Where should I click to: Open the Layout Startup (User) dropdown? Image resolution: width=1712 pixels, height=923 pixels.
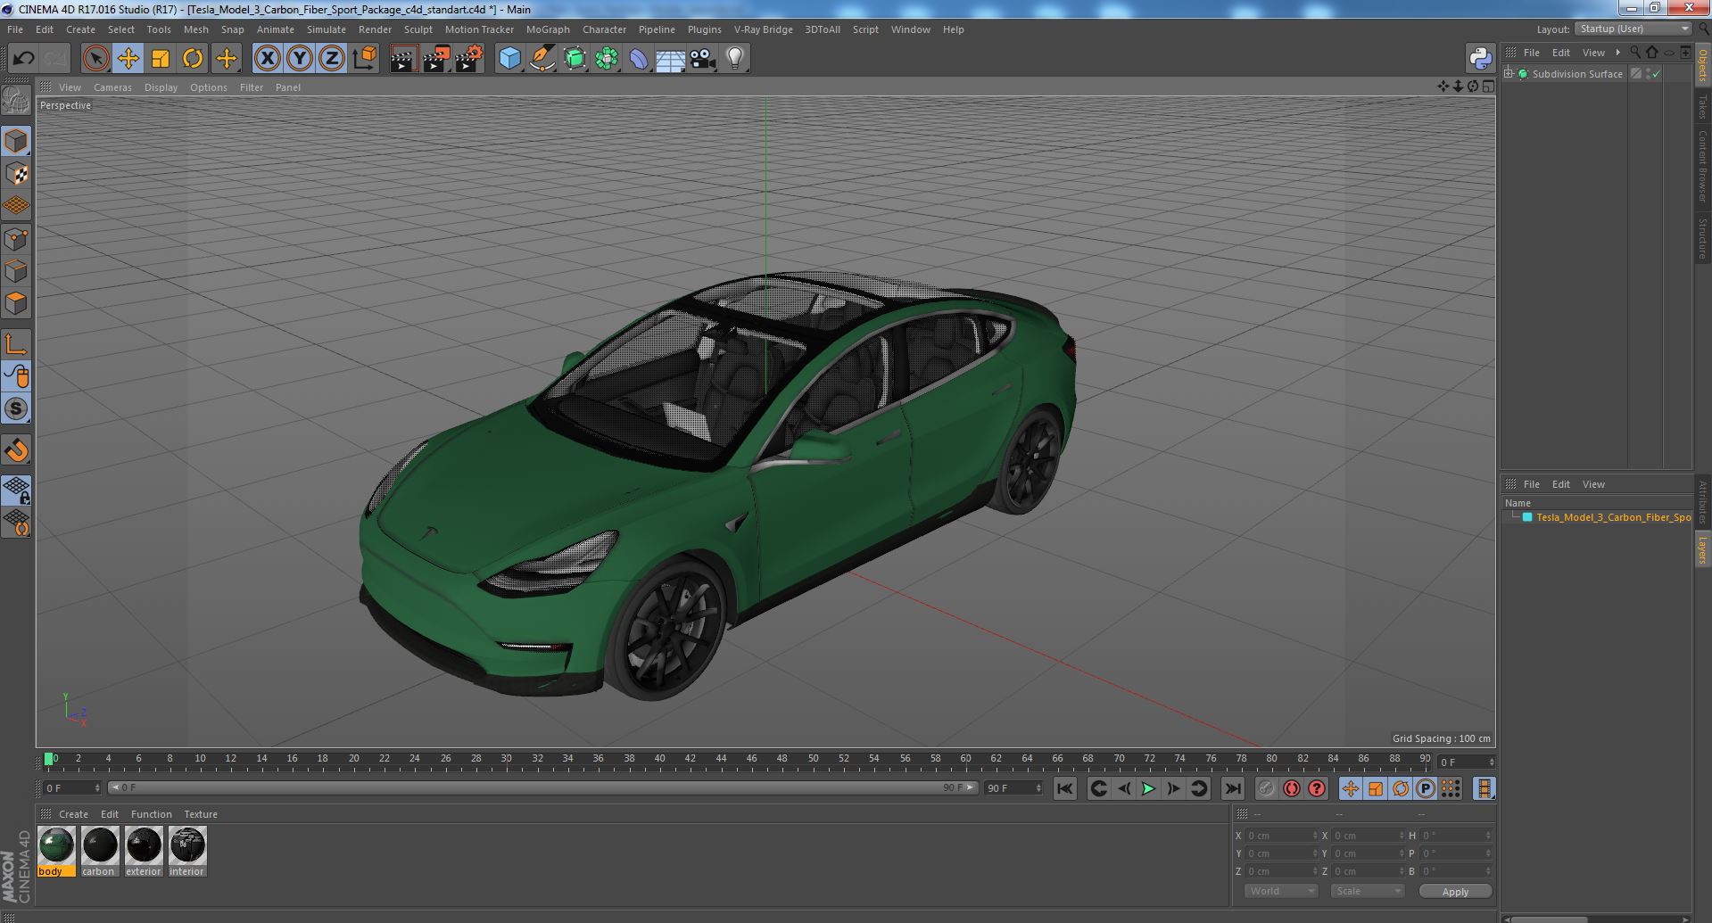(x=1633, y=29)
